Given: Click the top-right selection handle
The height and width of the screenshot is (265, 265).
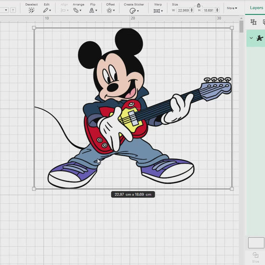Looking at the screenshot, I should pyautogui.click(x=232, y=28).
